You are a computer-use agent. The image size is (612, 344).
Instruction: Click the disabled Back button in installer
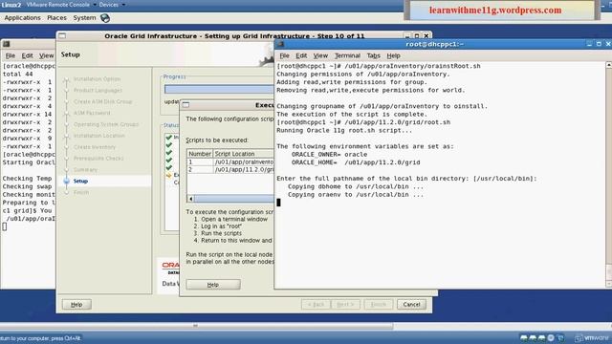(316, 304)
